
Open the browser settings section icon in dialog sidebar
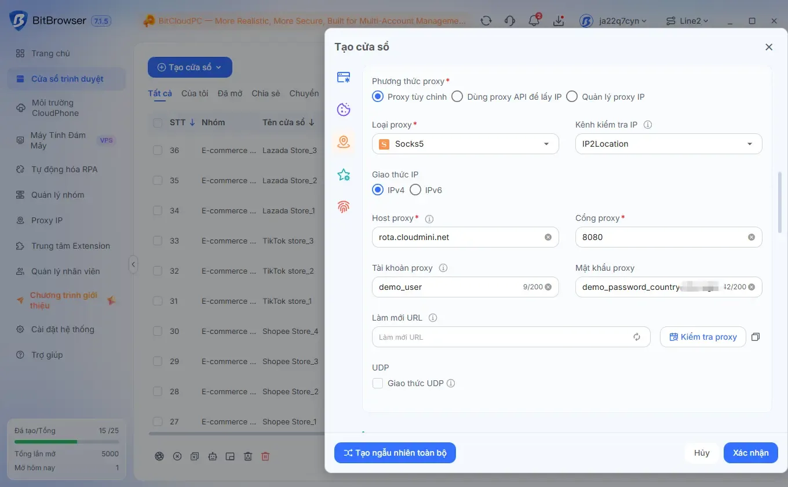tap(344, 77)
